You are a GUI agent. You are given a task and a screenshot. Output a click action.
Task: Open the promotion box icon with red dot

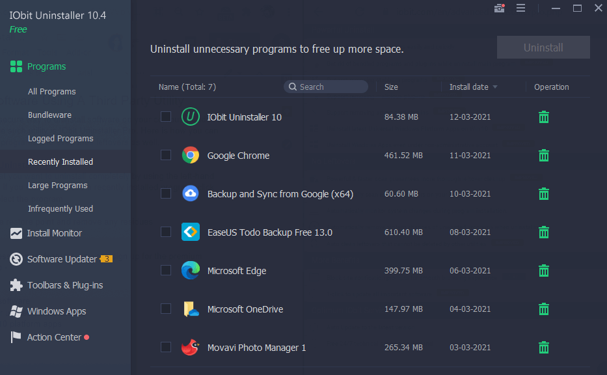[499, 8]
